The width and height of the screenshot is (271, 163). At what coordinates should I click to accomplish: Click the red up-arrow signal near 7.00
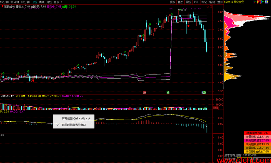[x=189, y=26]
